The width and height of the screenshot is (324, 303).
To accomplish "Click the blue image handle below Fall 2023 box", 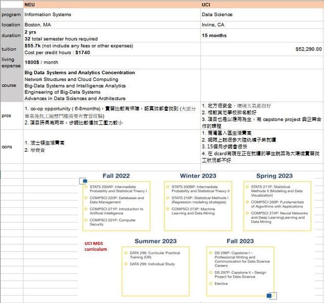I will click(x=269, y=296).
